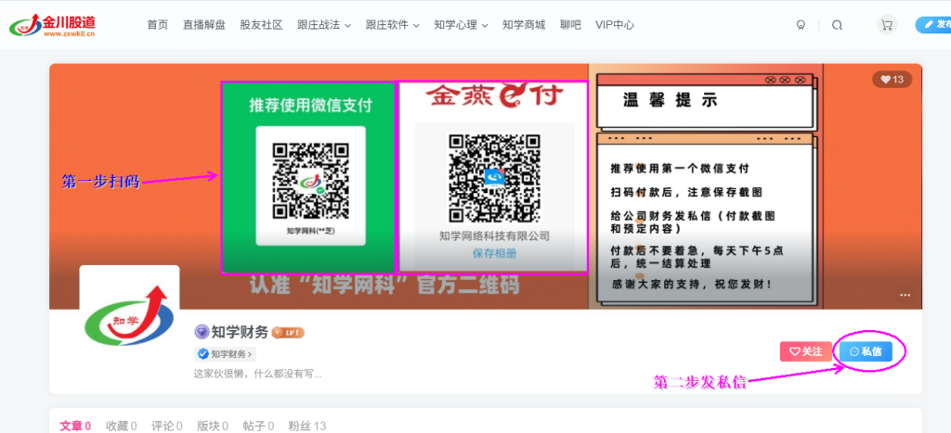Click the blue 发布 publish button

pyautogui.click(x=934, y=25)
